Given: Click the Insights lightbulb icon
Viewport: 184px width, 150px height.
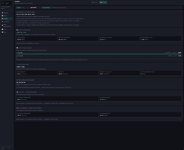Looking at the screenshot, I should pos(2,19).
